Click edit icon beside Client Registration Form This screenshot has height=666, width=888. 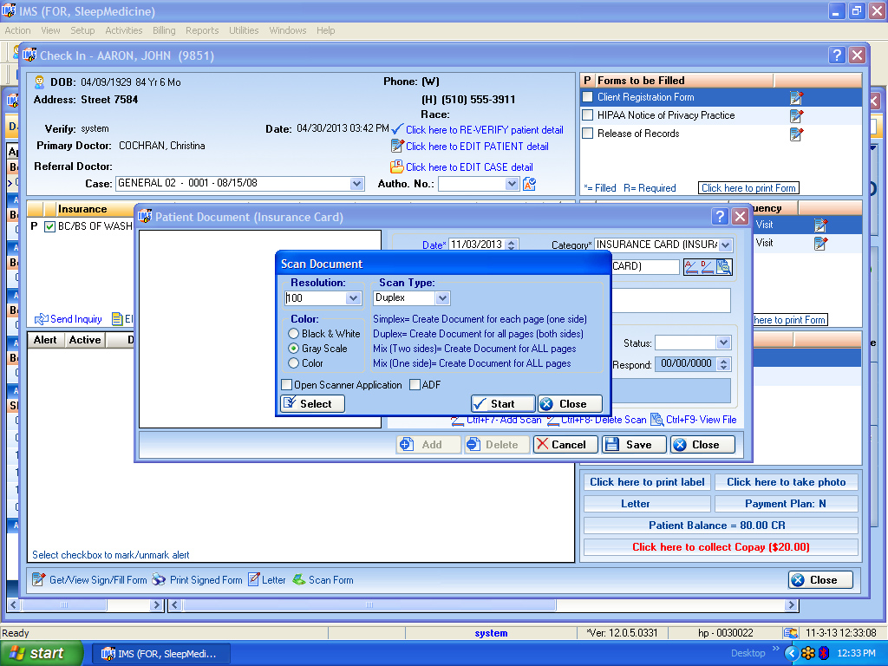click(796, 98)
